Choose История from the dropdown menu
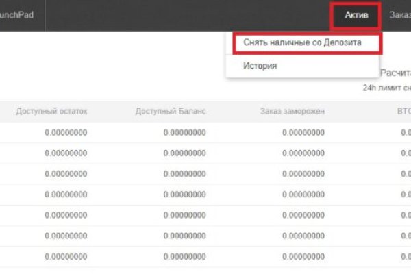 point(260,66)
